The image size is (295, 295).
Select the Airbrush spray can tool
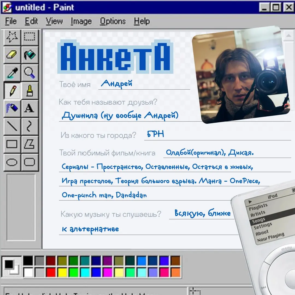coord(12,108)
